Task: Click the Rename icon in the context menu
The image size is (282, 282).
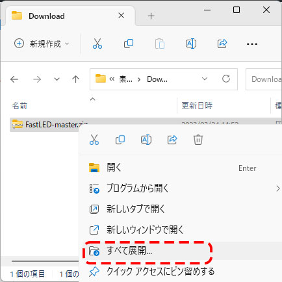Action: coord(146,140)
